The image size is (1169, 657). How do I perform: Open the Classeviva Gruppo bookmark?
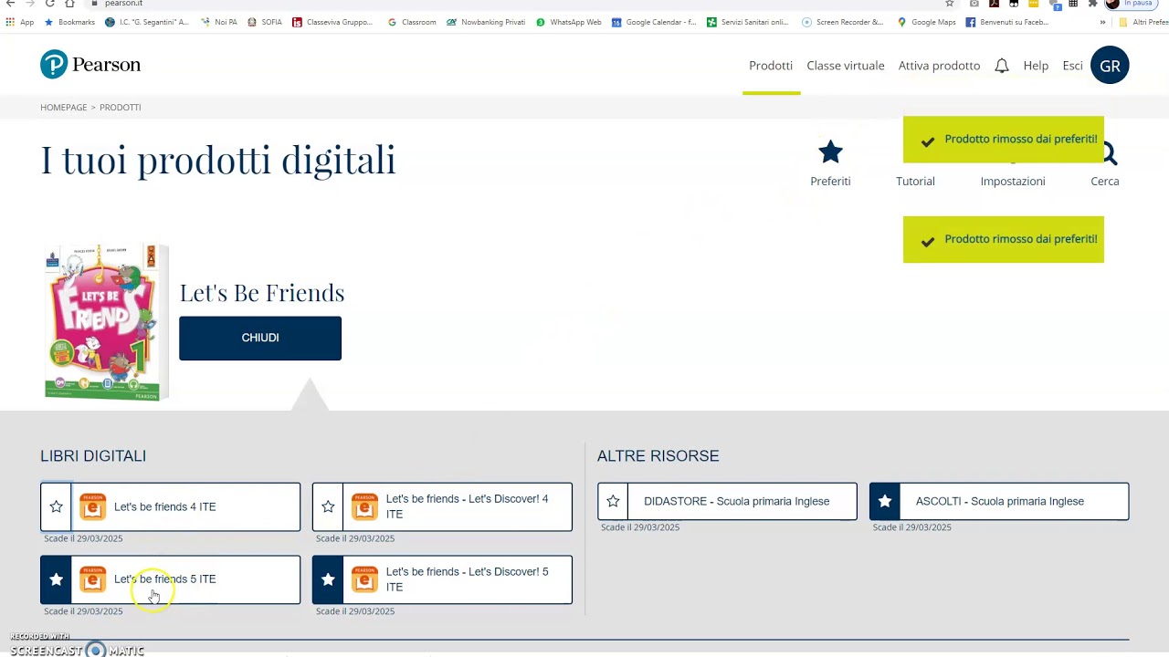(x=332, y=22)
